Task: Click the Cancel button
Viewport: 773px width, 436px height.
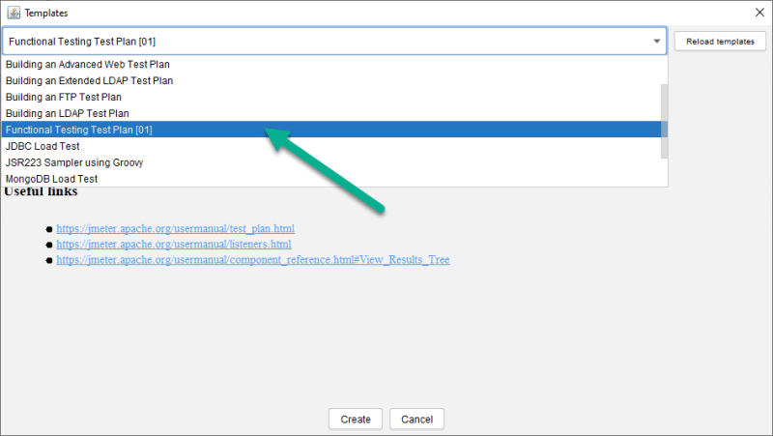Action: [x=416, y=419]
